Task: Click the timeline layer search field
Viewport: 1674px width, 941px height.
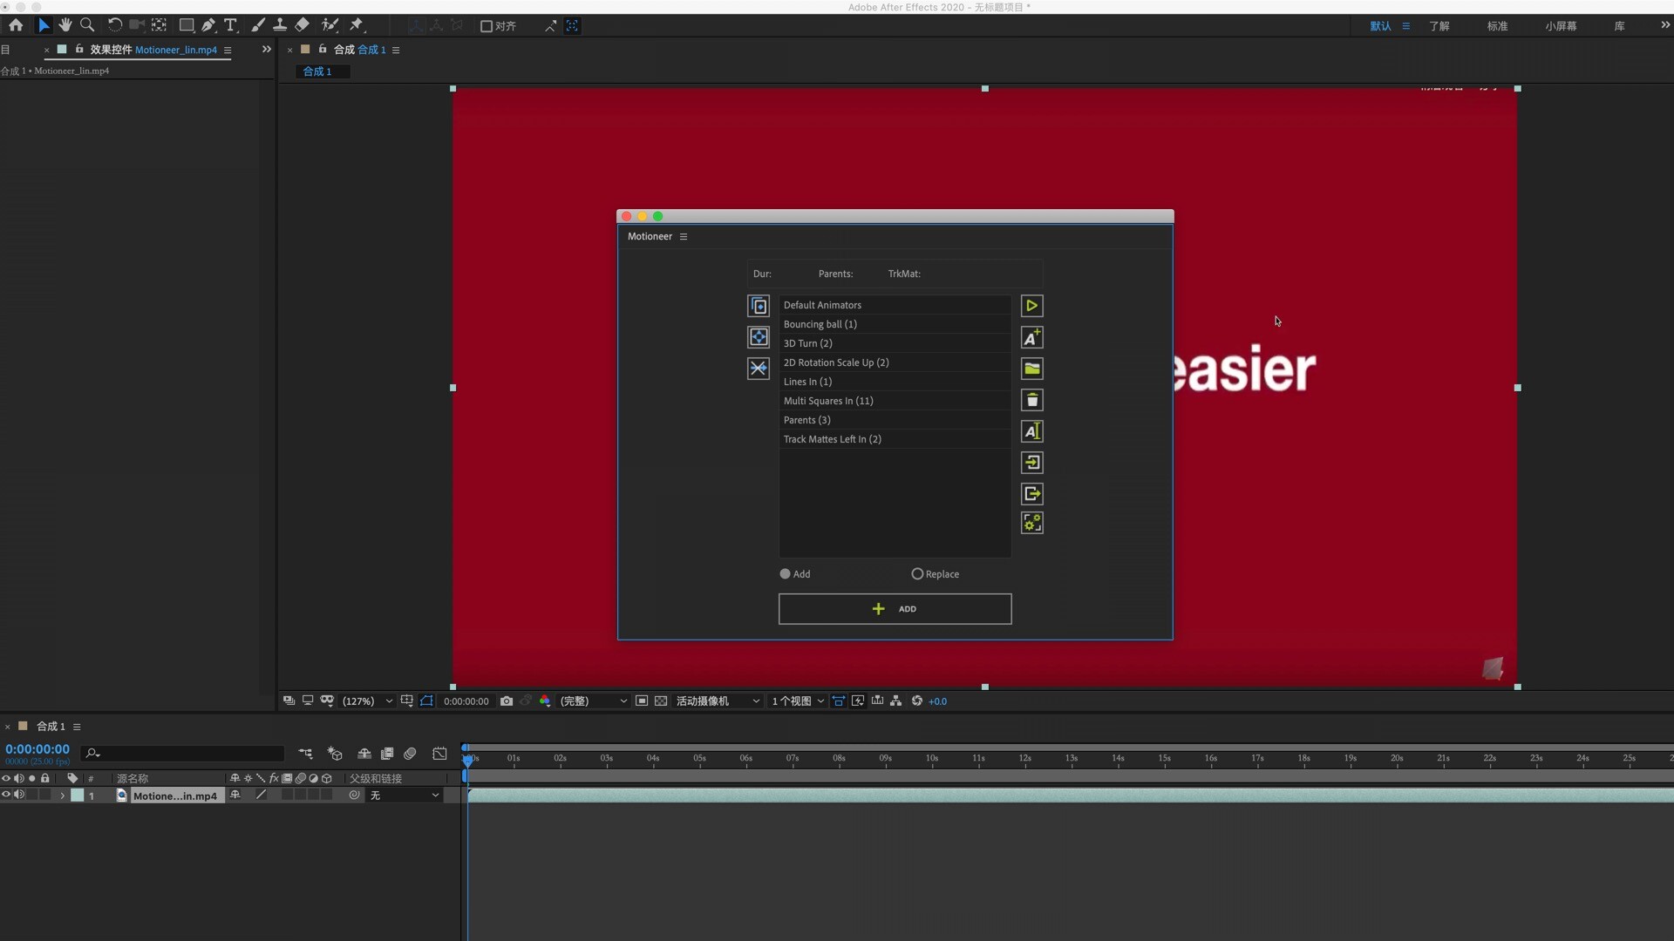Action: point(184,753)
